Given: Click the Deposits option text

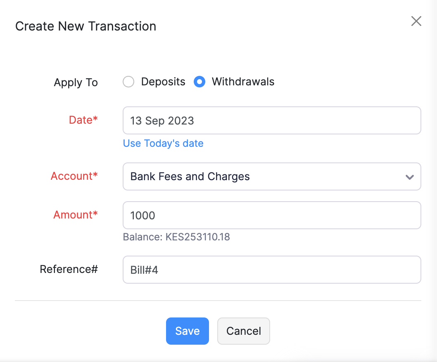Looking at the screenshot, I should point(163,82).
